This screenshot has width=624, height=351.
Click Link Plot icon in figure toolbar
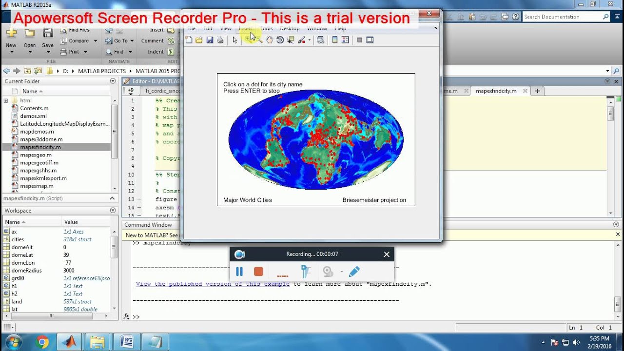pos(320,40)
